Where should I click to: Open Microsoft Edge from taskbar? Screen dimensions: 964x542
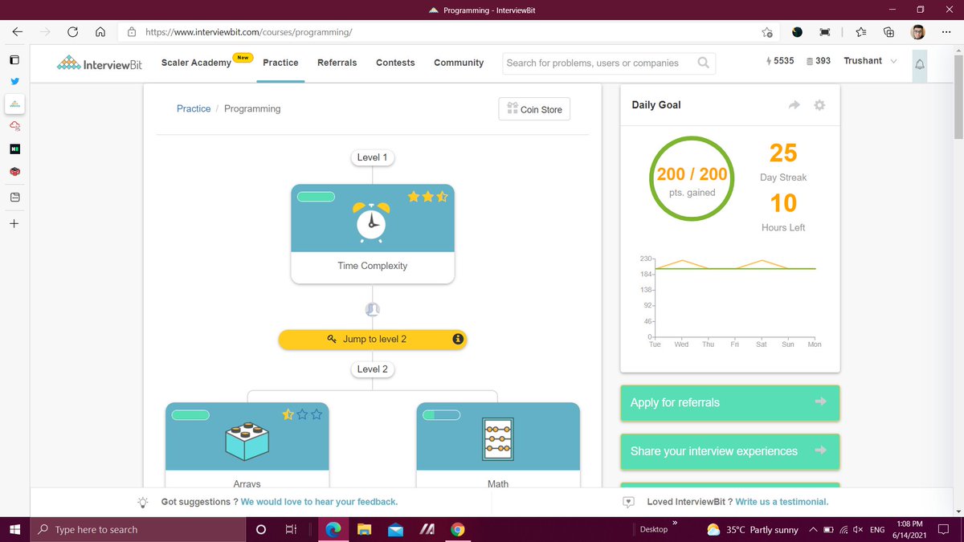coord(333,530)
